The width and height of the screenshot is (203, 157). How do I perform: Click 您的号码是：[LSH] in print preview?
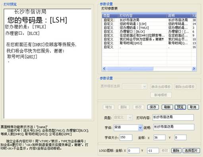click(37, 20)
